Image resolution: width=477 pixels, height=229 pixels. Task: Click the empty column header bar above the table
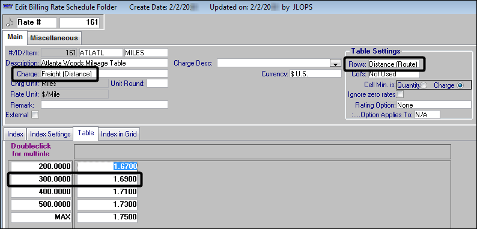pyautogui.click(x=262, y=151)
